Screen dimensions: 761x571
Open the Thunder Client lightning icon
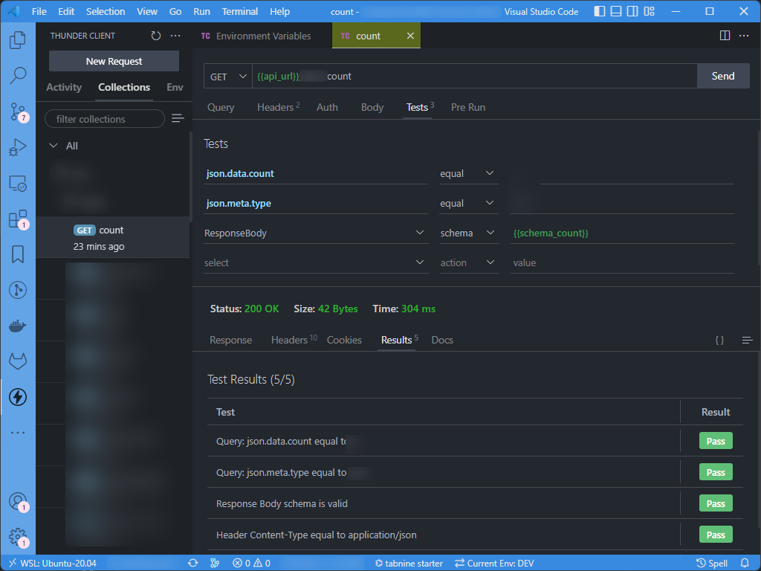point(18,397)
